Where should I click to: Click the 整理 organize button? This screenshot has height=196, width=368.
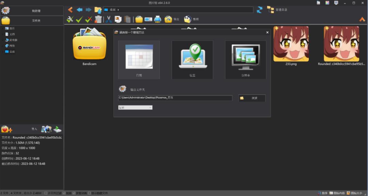pos(191,19)
